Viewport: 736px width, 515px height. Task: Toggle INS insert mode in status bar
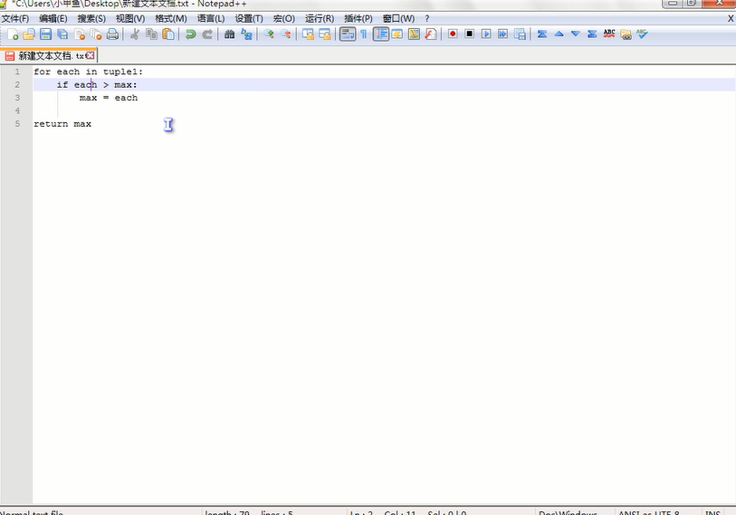(x=712, y=512)
